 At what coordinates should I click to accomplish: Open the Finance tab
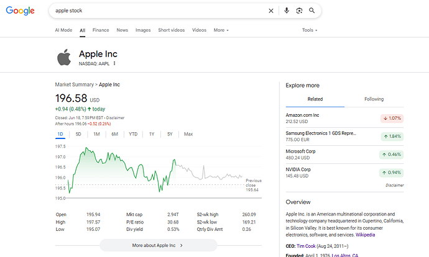pyautogui.click(x=101, y=30)
